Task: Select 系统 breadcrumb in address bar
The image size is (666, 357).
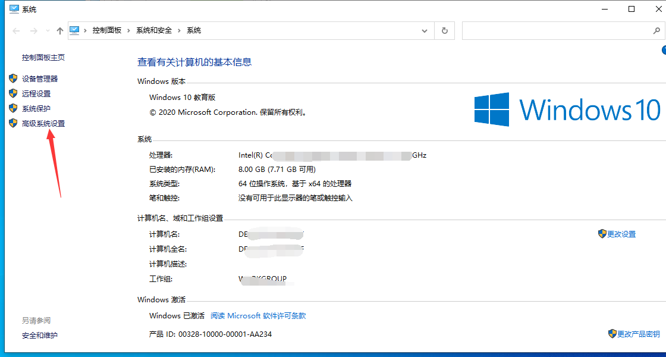Action: pos(194,30)
